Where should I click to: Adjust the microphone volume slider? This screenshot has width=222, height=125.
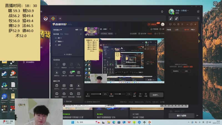[96, 94]
